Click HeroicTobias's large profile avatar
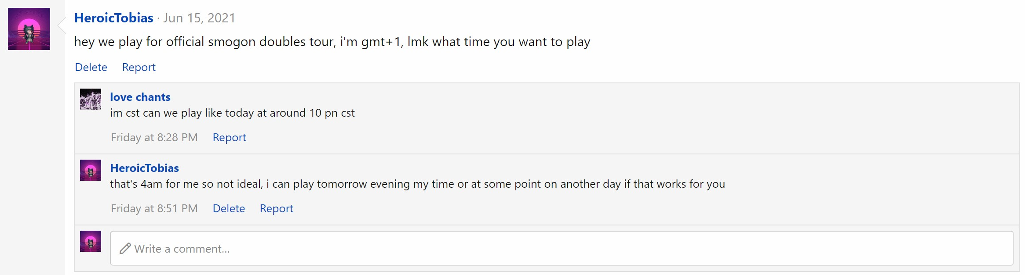The width and height of the screenshot is (1025, 275). coord(29,29)
